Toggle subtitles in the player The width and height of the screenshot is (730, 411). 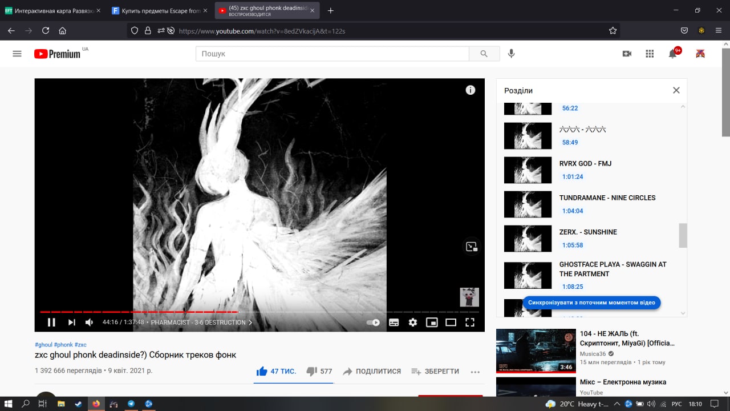(394, 323)
